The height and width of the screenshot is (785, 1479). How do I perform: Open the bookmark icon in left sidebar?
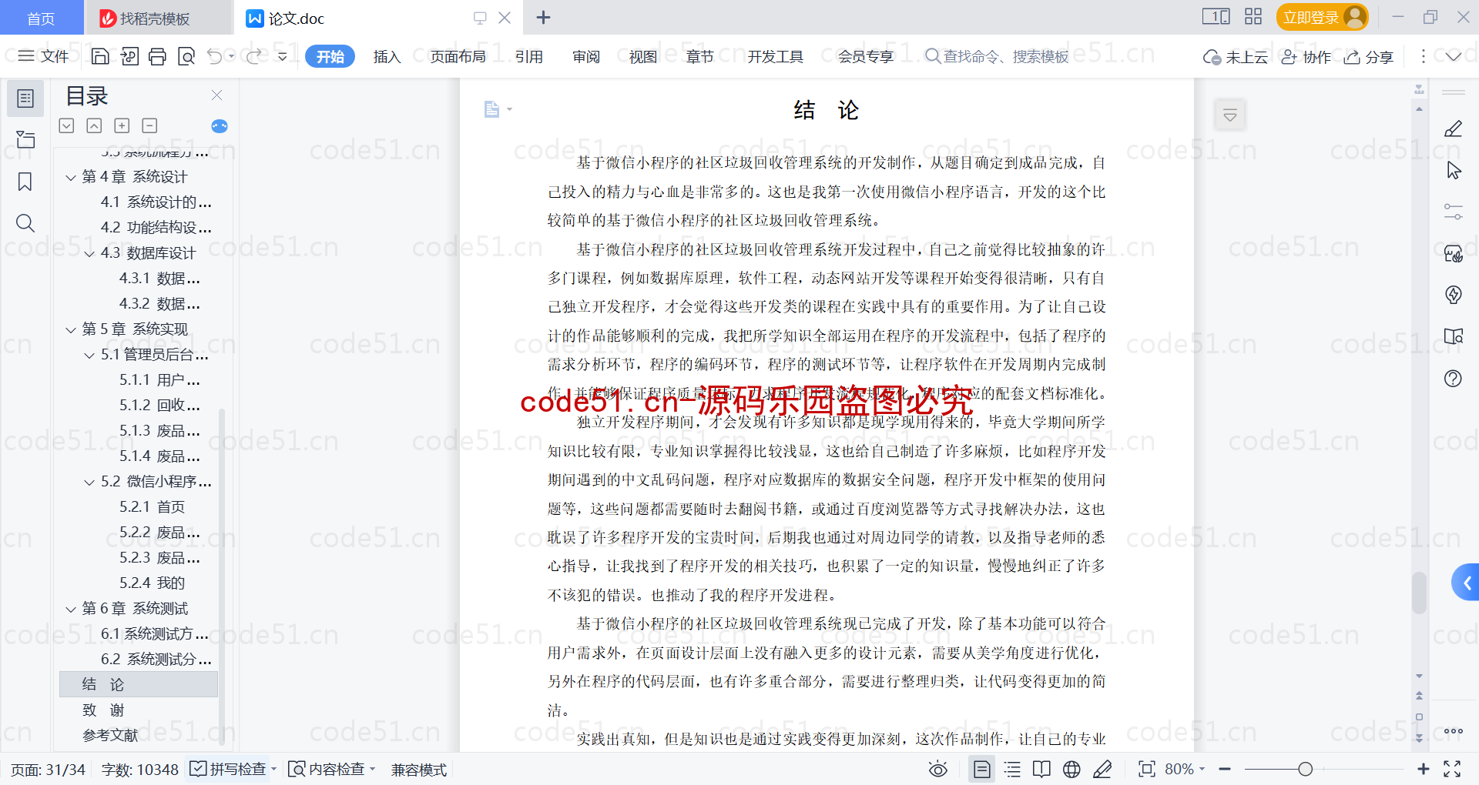[x=25, y=182]
